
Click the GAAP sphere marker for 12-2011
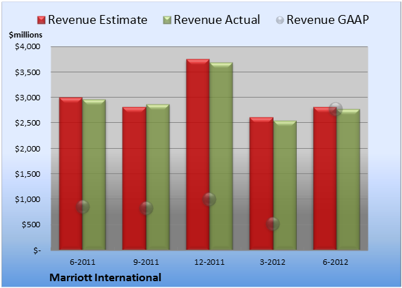click(x=209, y=199)
